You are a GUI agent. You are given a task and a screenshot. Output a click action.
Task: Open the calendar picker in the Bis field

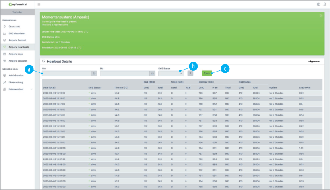tap(152, 74)
